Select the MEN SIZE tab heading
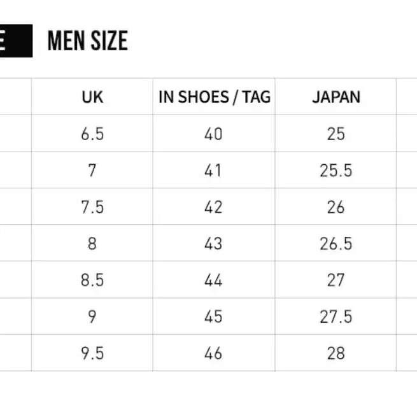 click(87, 41)
